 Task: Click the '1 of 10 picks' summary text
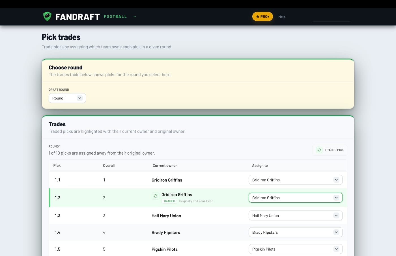pyautogui.click(x=102, y=153)
